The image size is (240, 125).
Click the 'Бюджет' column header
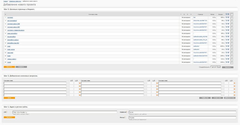point(220,14)
